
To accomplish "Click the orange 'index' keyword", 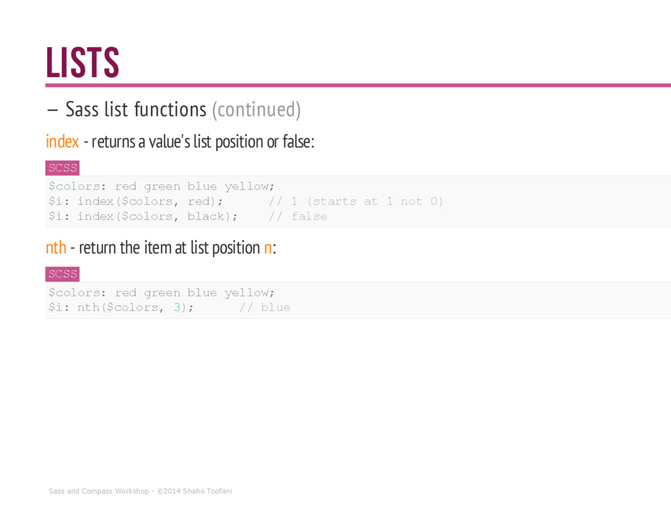I will click(62, 141).
